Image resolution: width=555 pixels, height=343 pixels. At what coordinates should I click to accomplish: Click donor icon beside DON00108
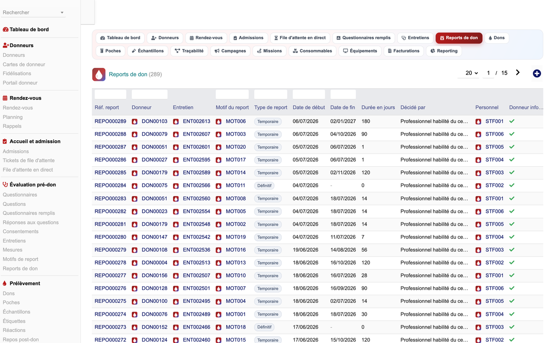click(x=135, y=250)
